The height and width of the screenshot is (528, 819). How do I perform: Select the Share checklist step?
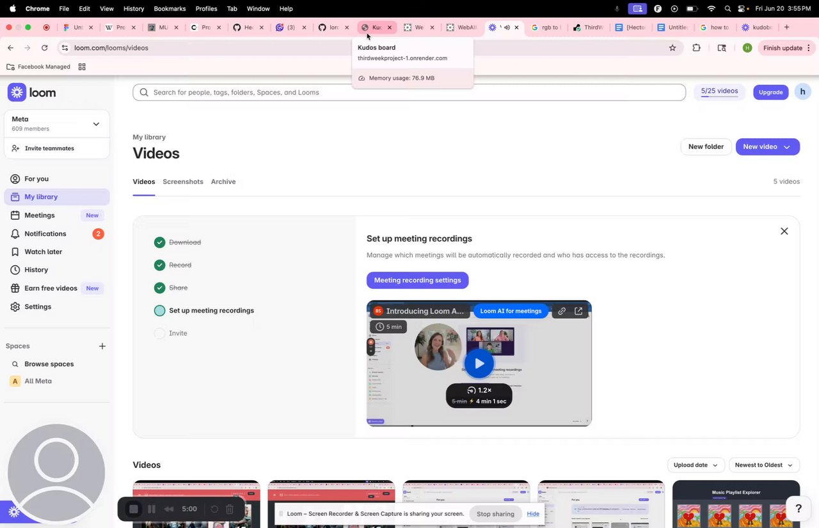[171, 288]
